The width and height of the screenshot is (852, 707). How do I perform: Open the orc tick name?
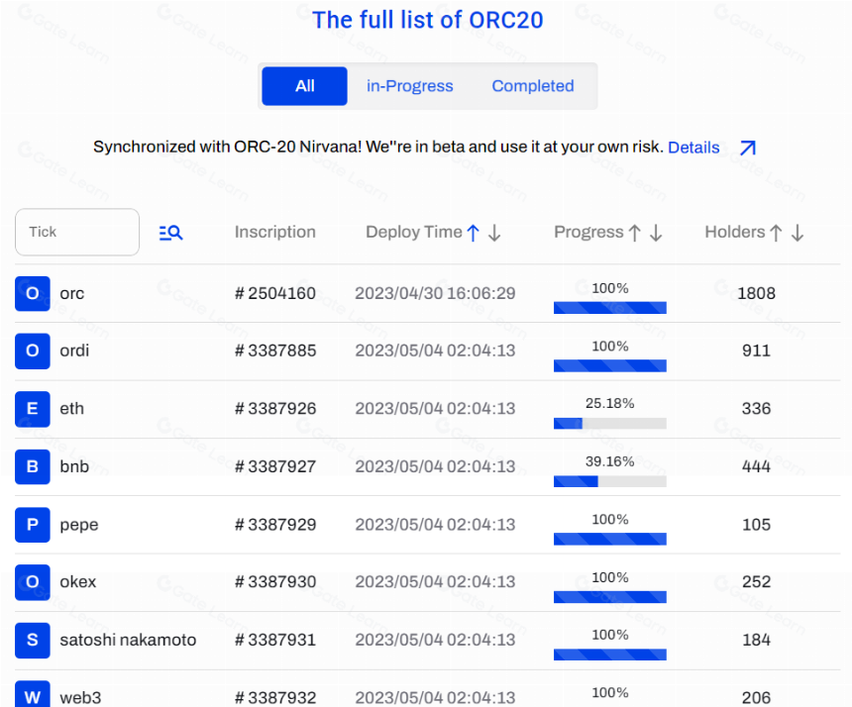coord(71,294)
